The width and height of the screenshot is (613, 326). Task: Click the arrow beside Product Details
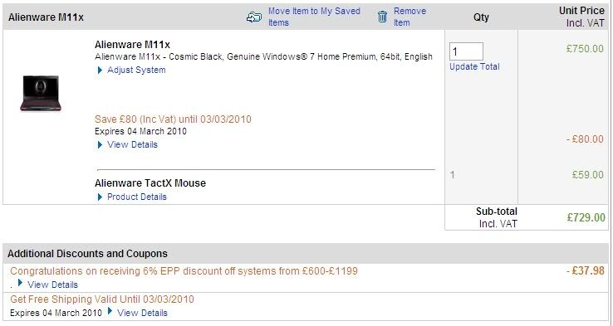coord(100,197)
